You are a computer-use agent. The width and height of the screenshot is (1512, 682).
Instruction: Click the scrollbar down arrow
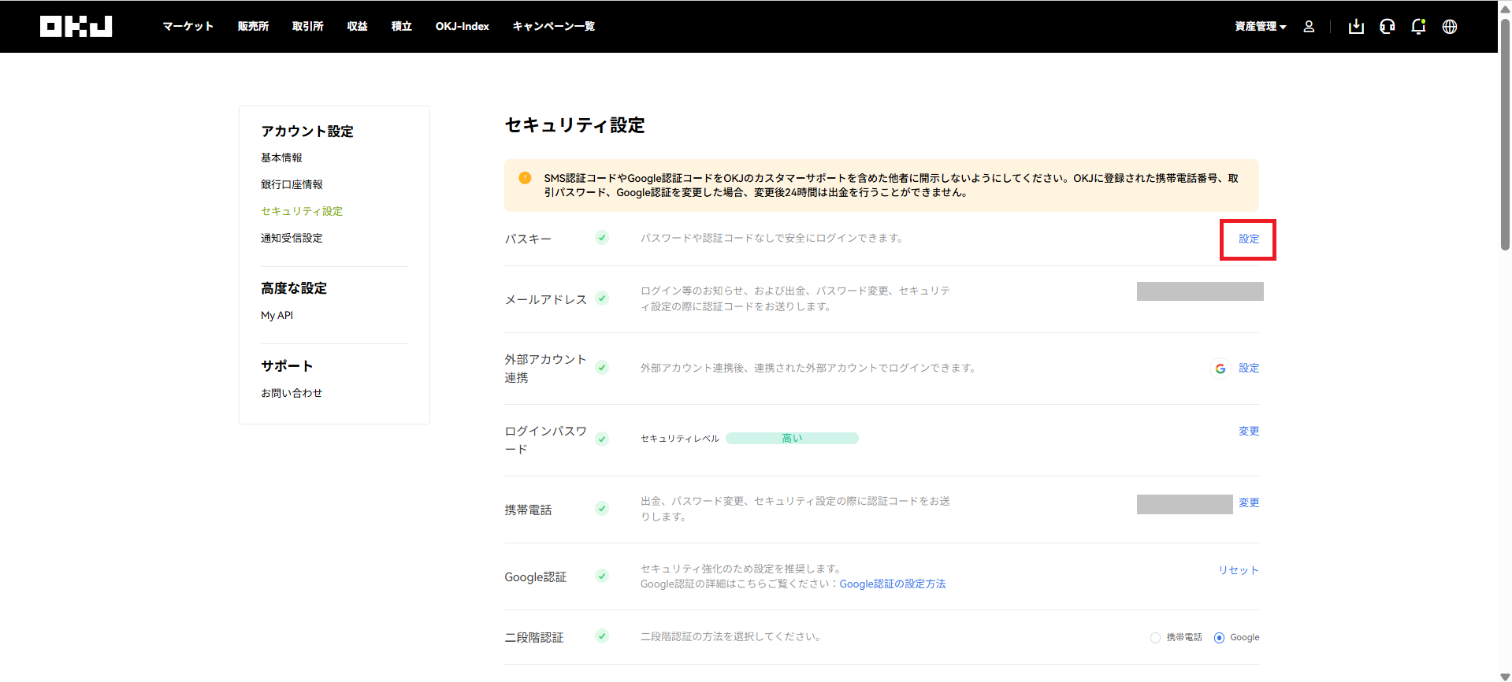[x=1505, y=676]
